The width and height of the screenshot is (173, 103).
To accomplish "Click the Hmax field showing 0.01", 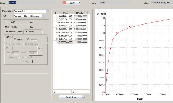I will [33, 53].
